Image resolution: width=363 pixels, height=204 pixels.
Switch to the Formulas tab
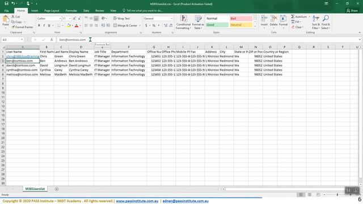pos(71,11)
